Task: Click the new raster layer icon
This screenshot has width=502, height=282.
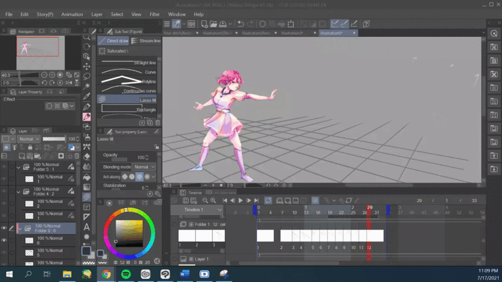Action: coord(22,156)
